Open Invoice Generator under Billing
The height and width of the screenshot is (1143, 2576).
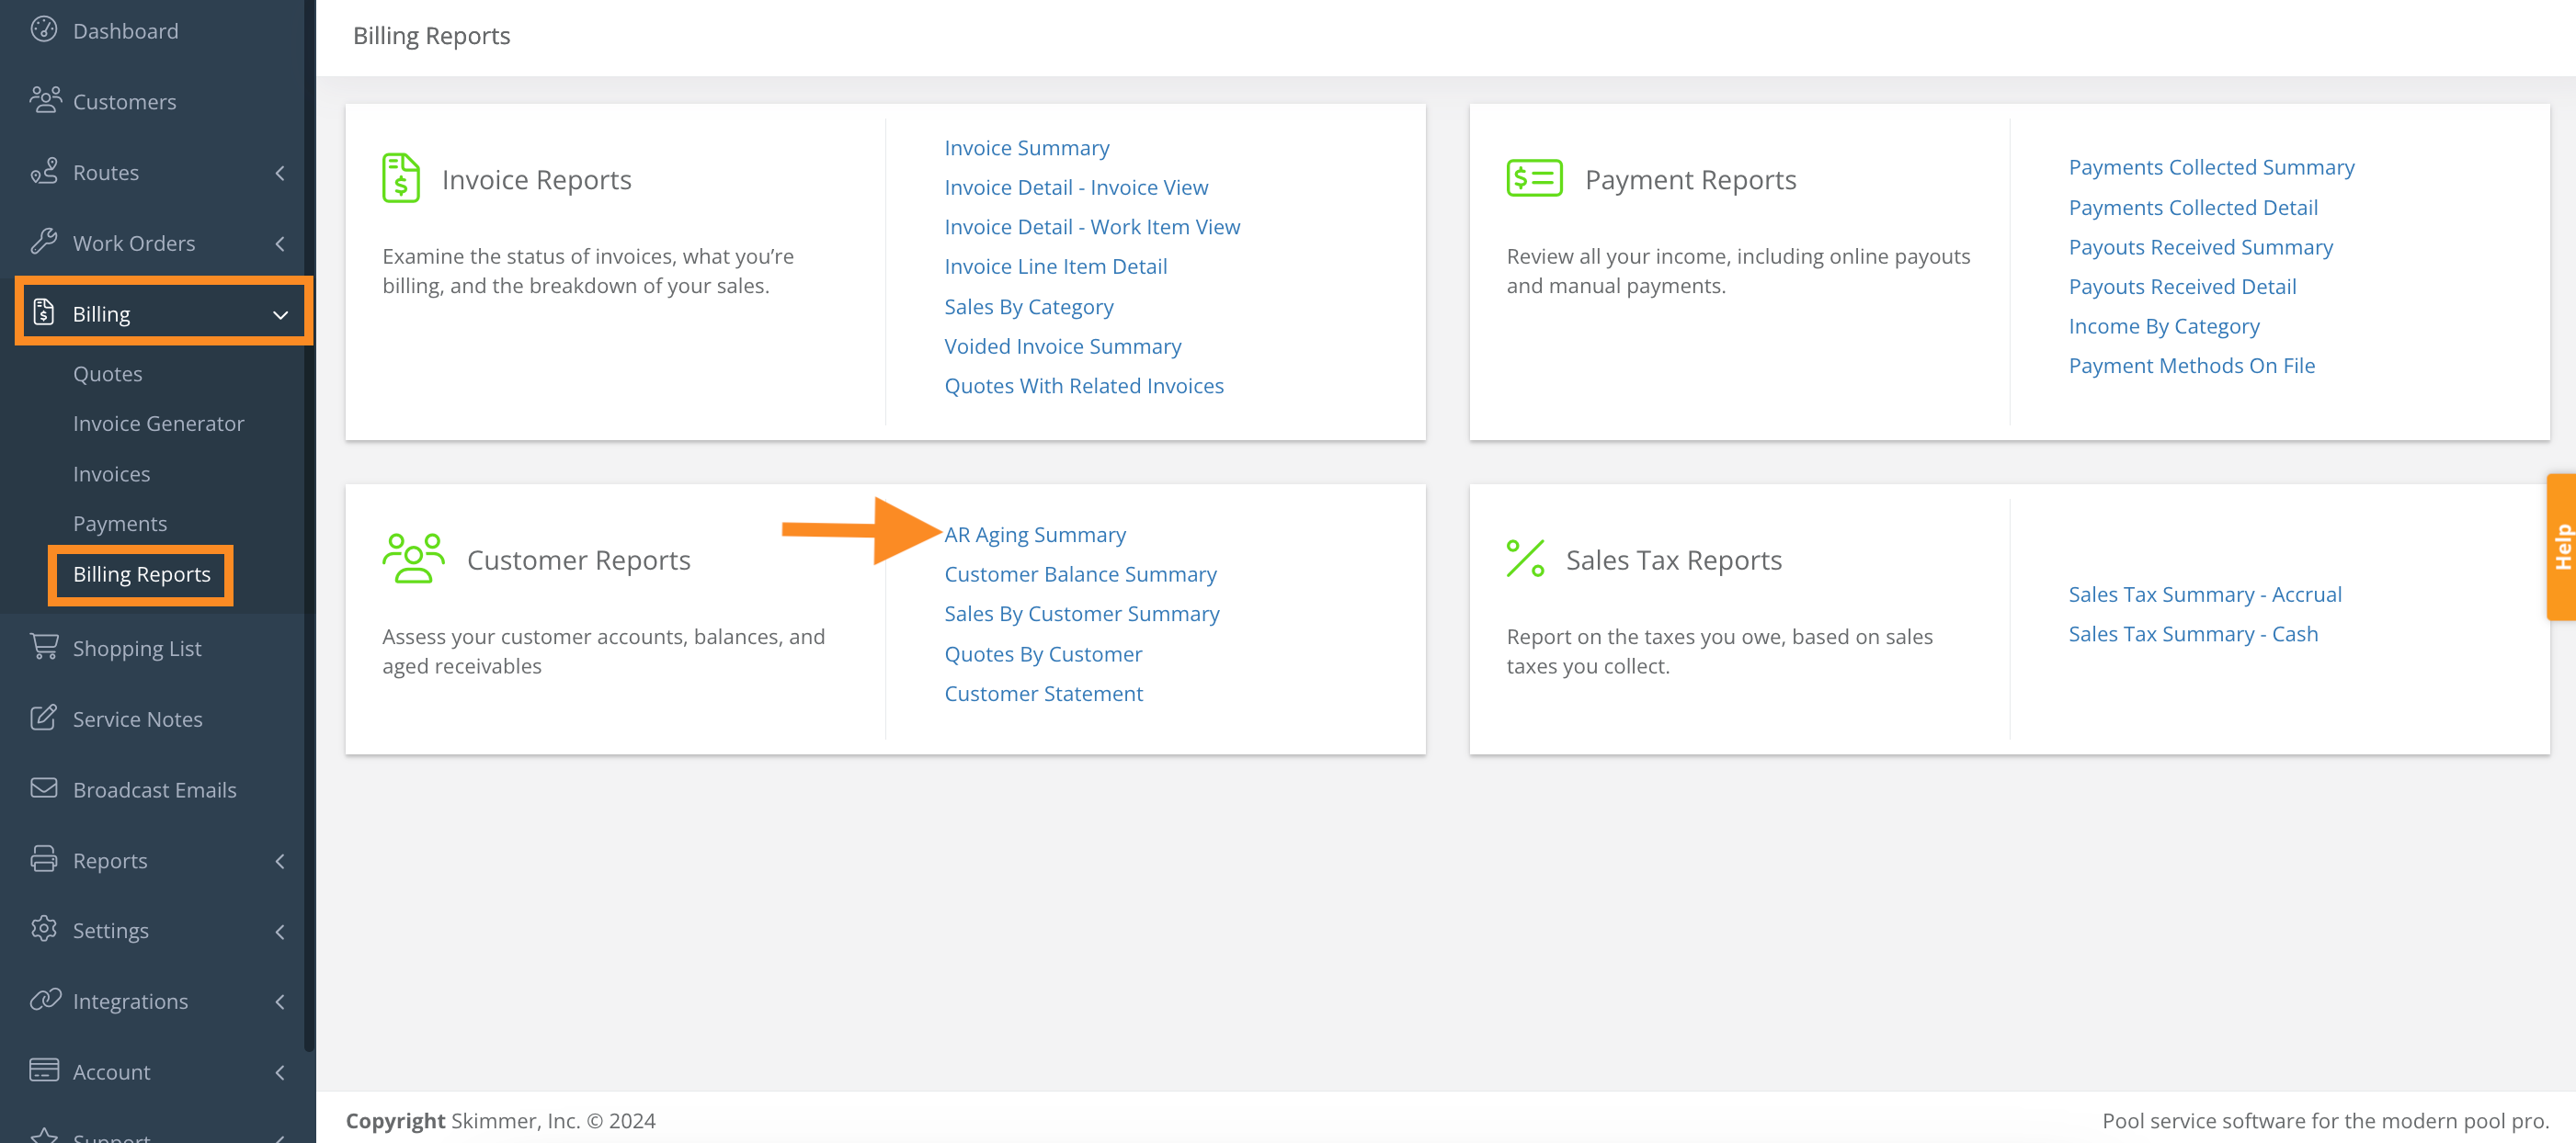(x=159, y=423)
